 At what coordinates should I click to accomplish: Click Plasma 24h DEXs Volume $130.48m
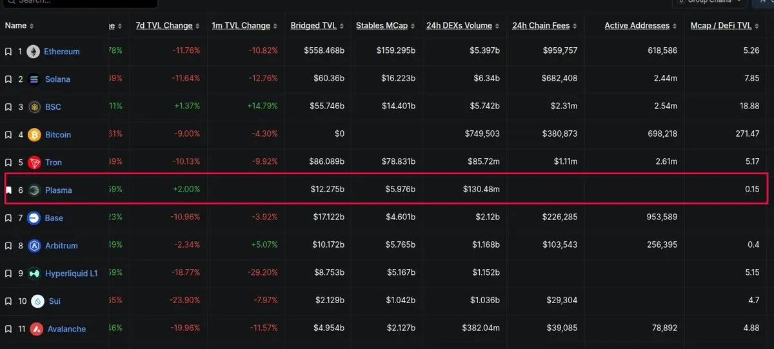pos(481,190)
